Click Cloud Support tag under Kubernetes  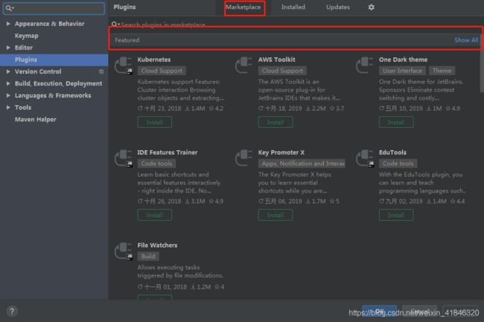click(162, 71)
